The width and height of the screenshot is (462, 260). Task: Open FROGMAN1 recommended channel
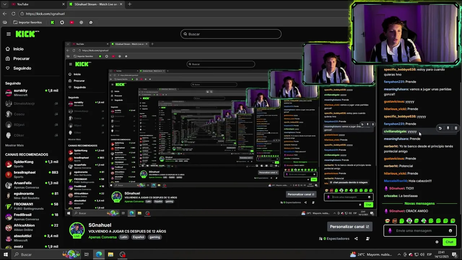[x=32, y=206]
